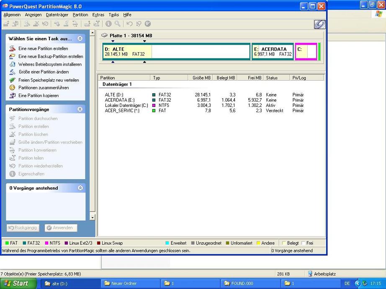Click 'Eine neue Backup-Partition erstellen' link
The width and height of the screenshot is (386, 289).
pyautogui.click(x=51, y=56)
